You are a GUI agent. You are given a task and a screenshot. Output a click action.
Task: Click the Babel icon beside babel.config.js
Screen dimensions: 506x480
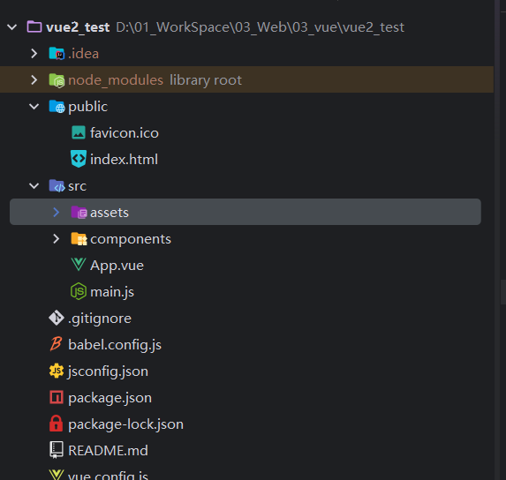coord(57,344)
